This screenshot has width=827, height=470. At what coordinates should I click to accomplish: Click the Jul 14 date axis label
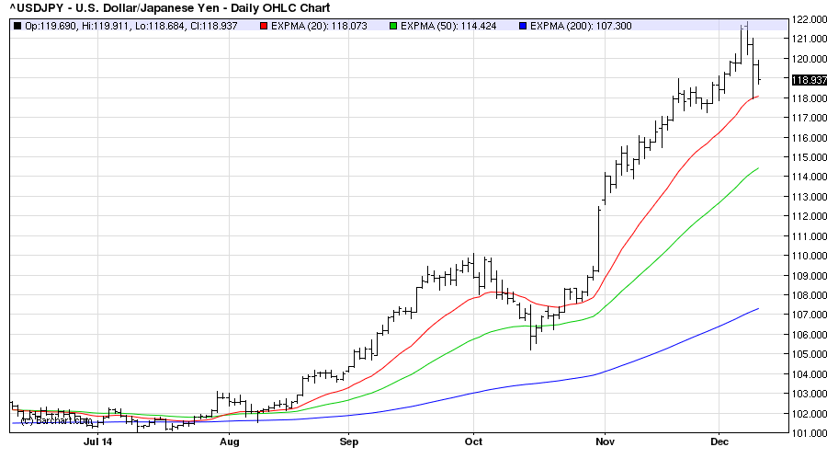pyautogui.click(x=98, y=442)
